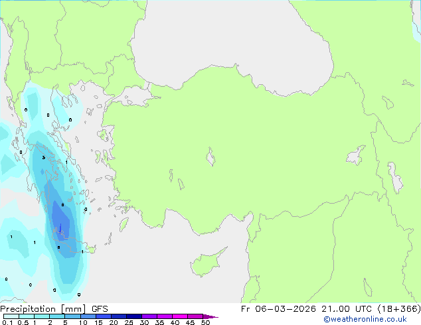421x325 pixels.
Task: Click the 0.5–1 mm light cyan legend swatch
Action: point(27,316)
